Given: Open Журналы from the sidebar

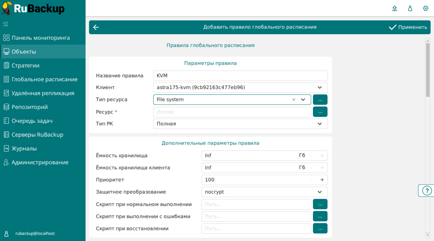Looking at the screenshot, I should 24,149.
